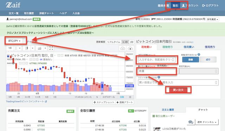The height and width of the screenshot is (131, 225).
Task: Open the BTC/JPY currency pair dropdown
Action: click(14, 41)
